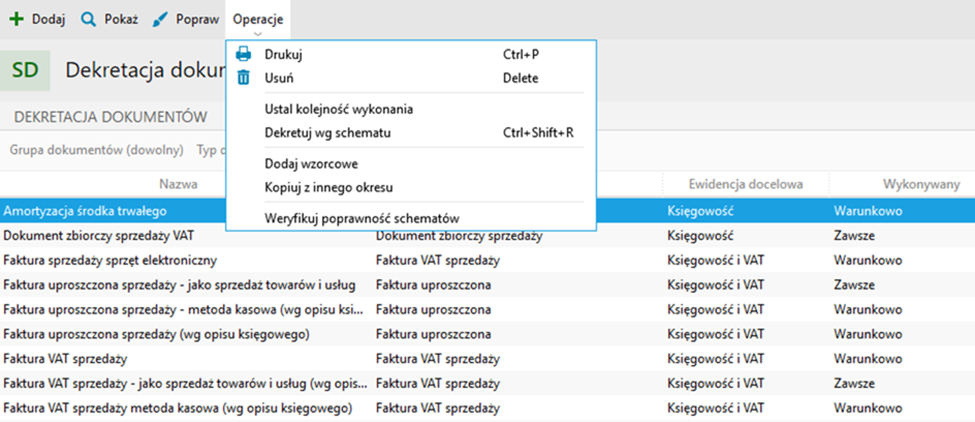Open the DEKRETACJA DOKUMENTÓW tab

tap(110, 117)
